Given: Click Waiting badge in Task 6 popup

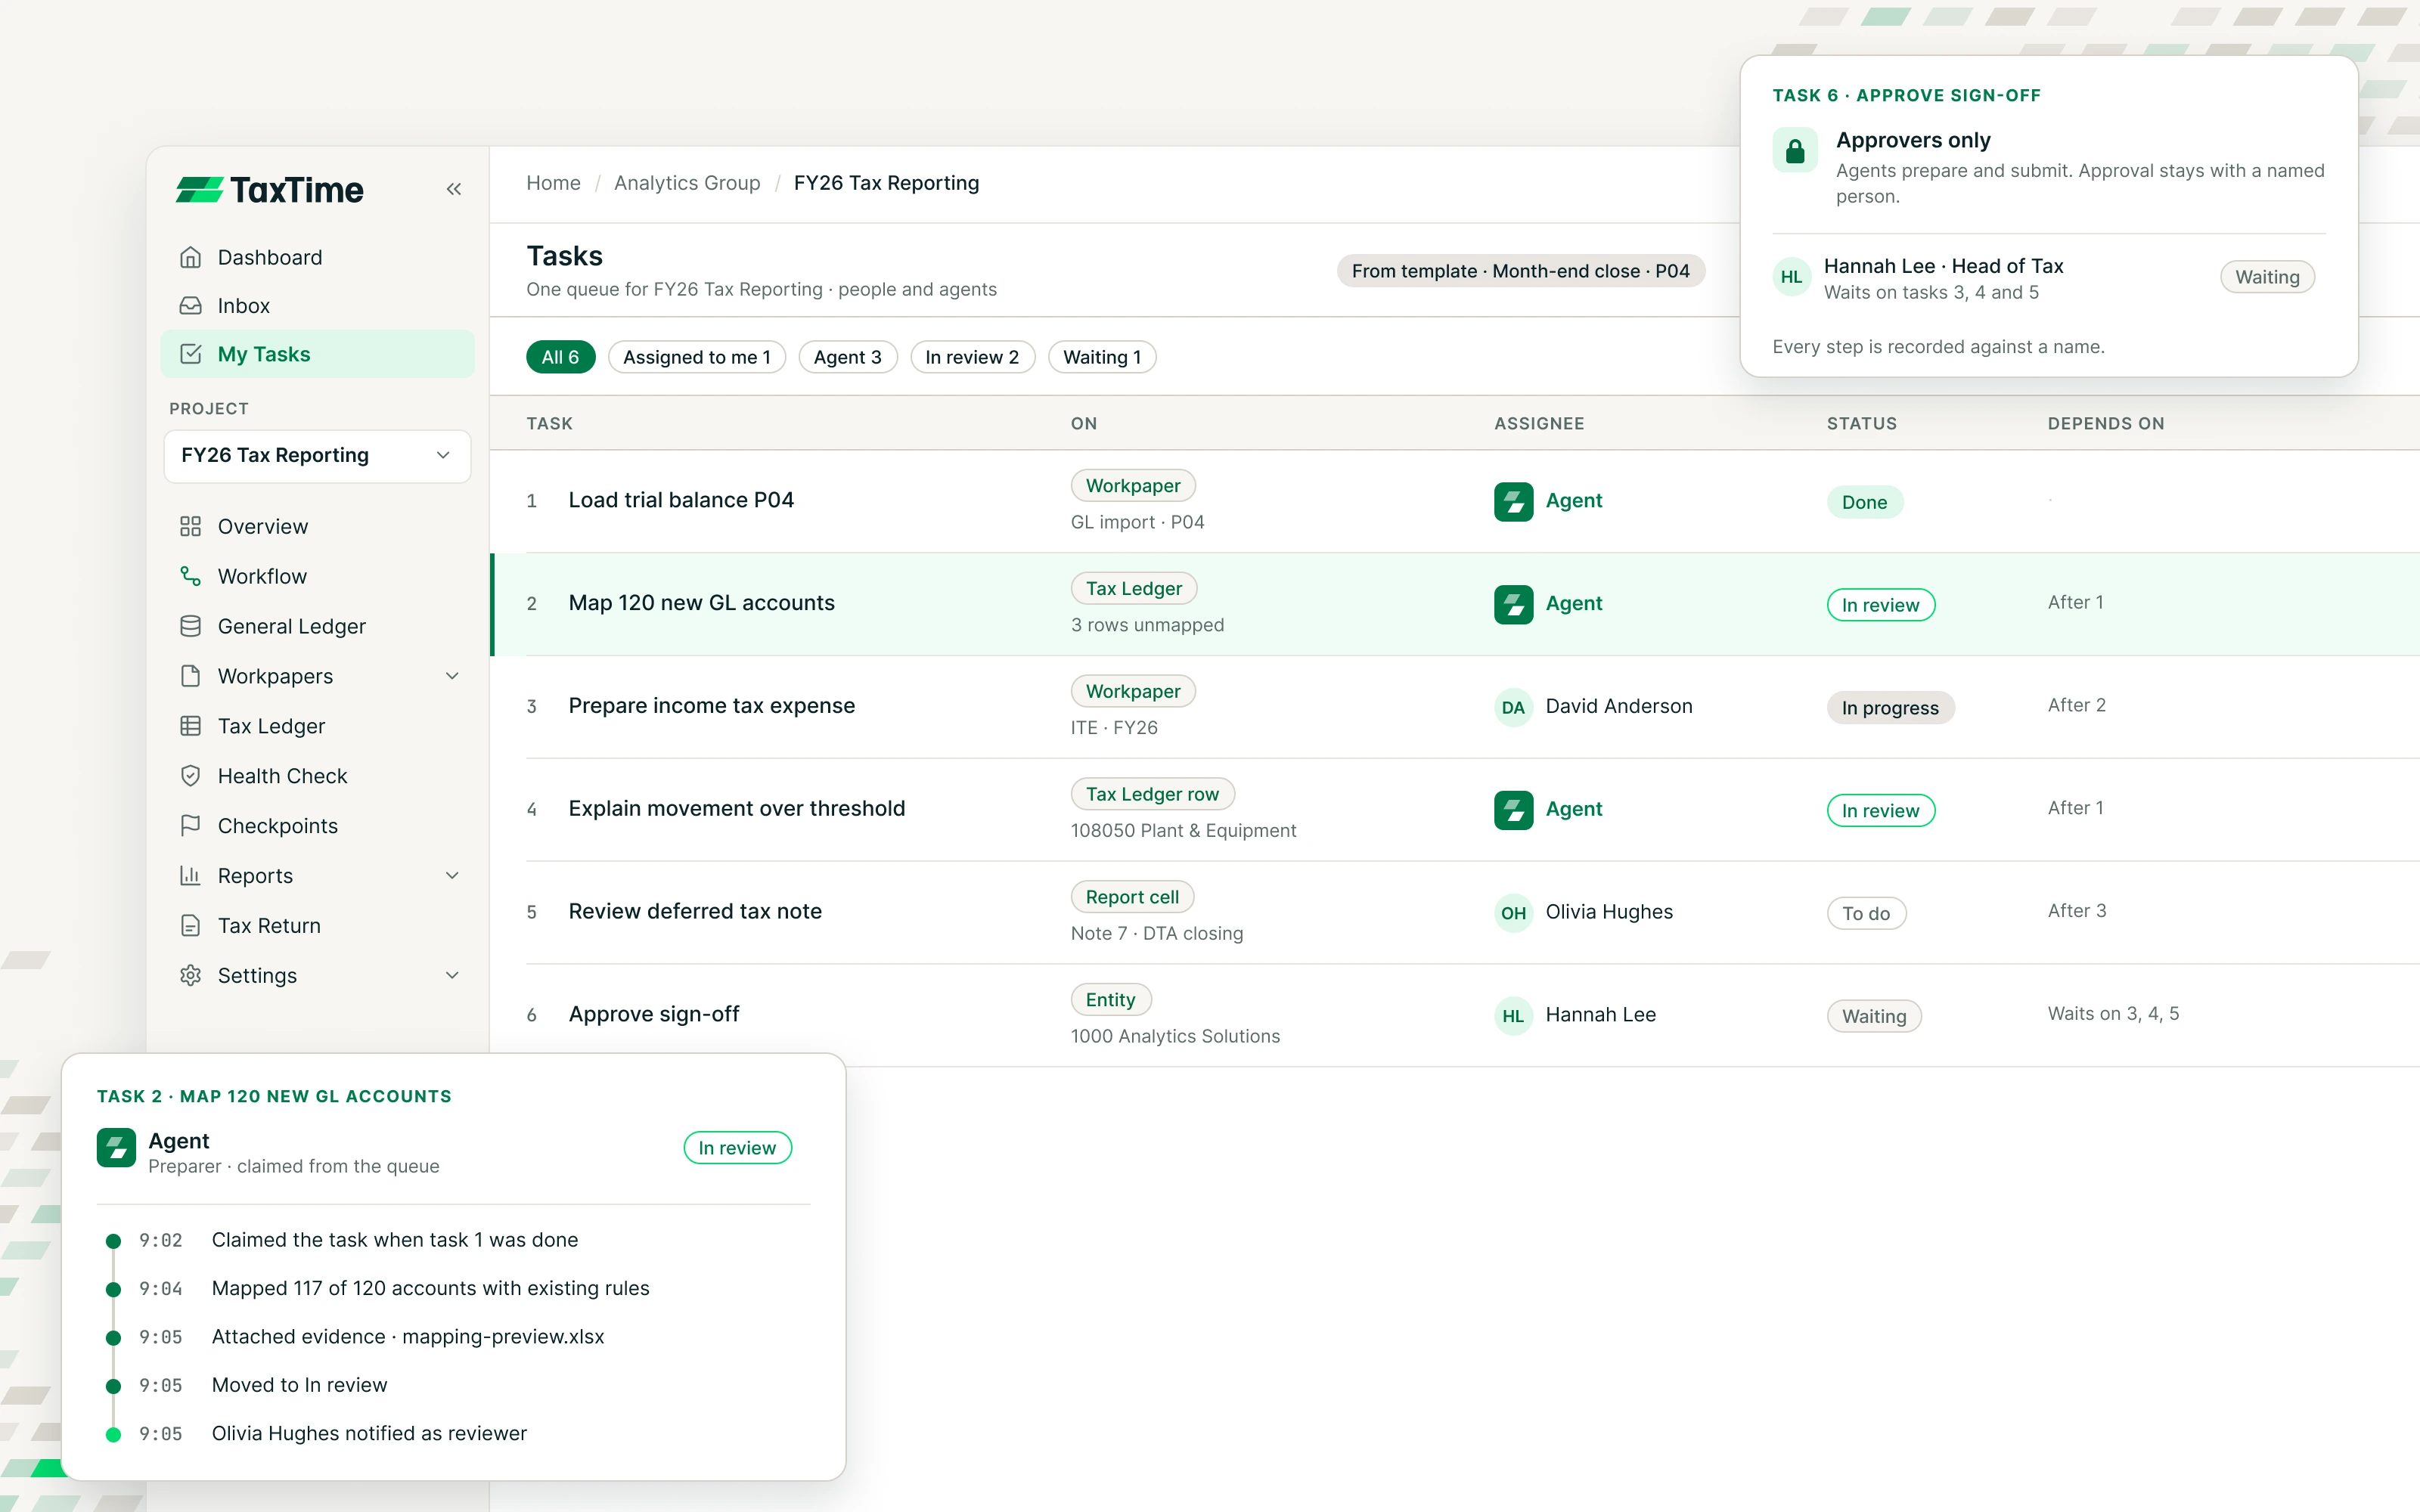Looking at the screenshot, I should [x=2267, y=278].
